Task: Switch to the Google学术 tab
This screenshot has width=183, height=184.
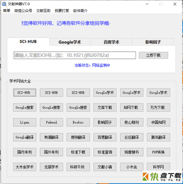Action: click(70, 42)
